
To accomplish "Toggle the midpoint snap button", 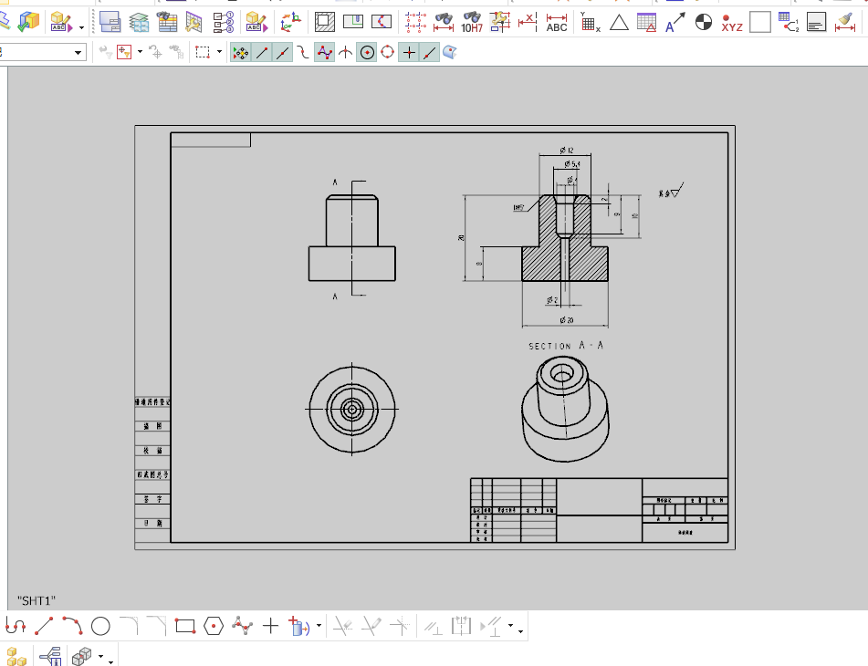I will pos(282,53).
